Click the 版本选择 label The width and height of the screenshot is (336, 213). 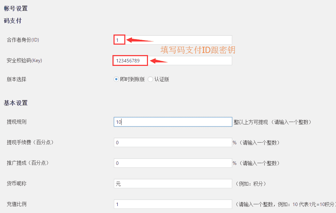tap(17, 79)
